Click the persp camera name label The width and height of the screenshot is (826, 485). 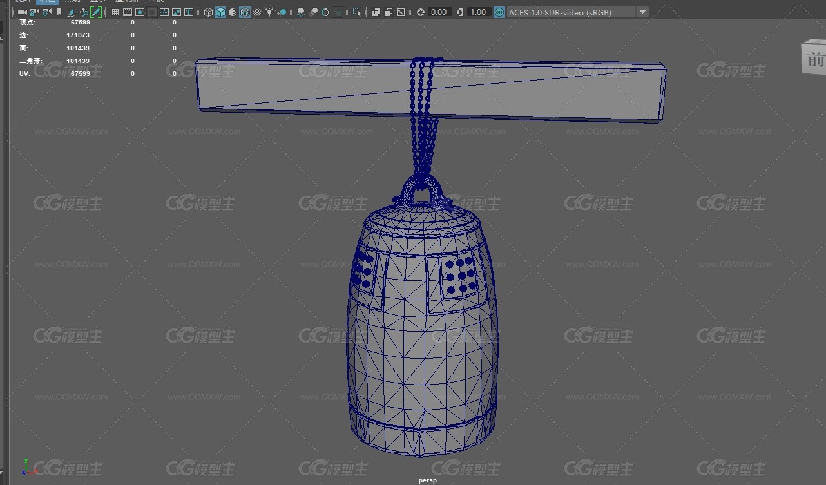427,480
